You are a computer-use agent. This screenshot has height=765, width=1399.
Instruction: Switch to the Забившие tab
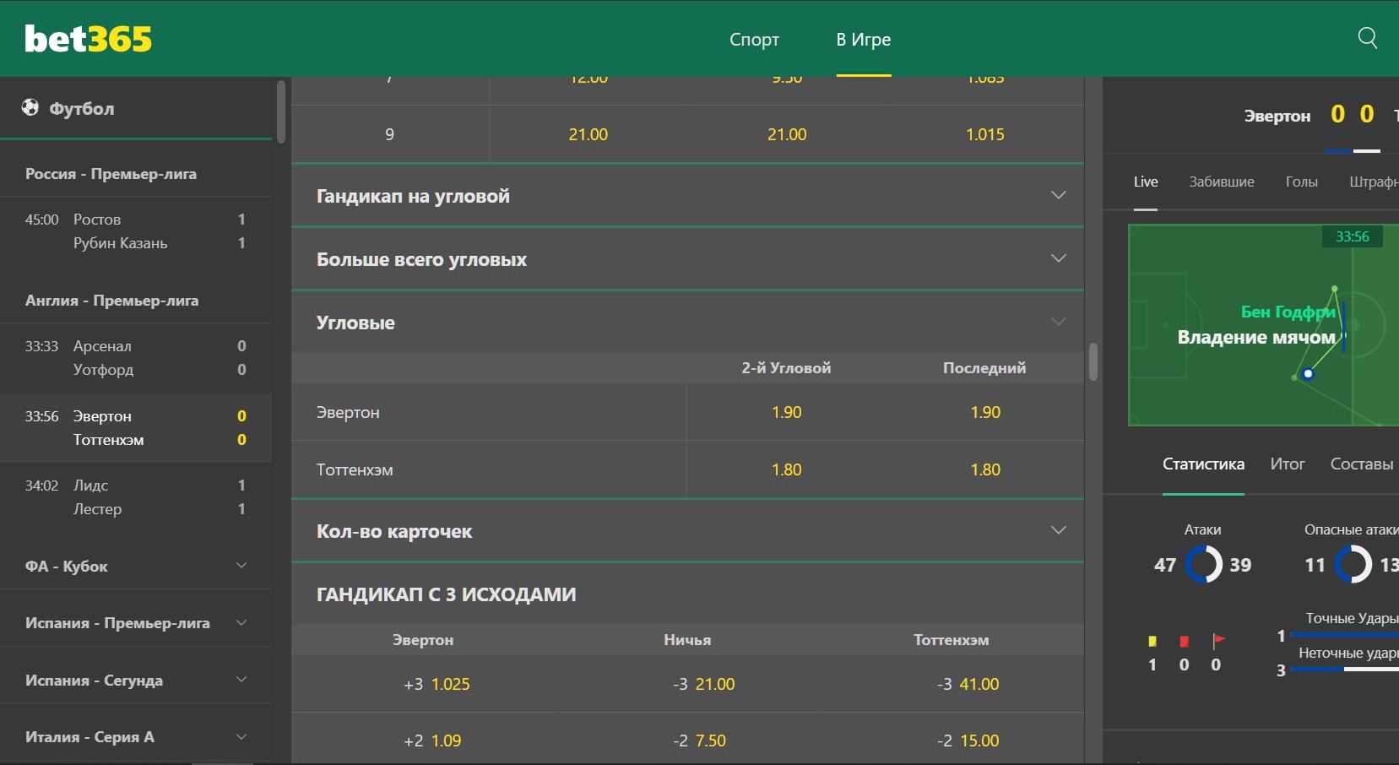coord(1221,182)
